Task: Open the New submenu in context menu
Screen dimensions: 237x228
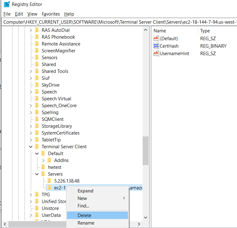Action: click(x=97, y=198)
